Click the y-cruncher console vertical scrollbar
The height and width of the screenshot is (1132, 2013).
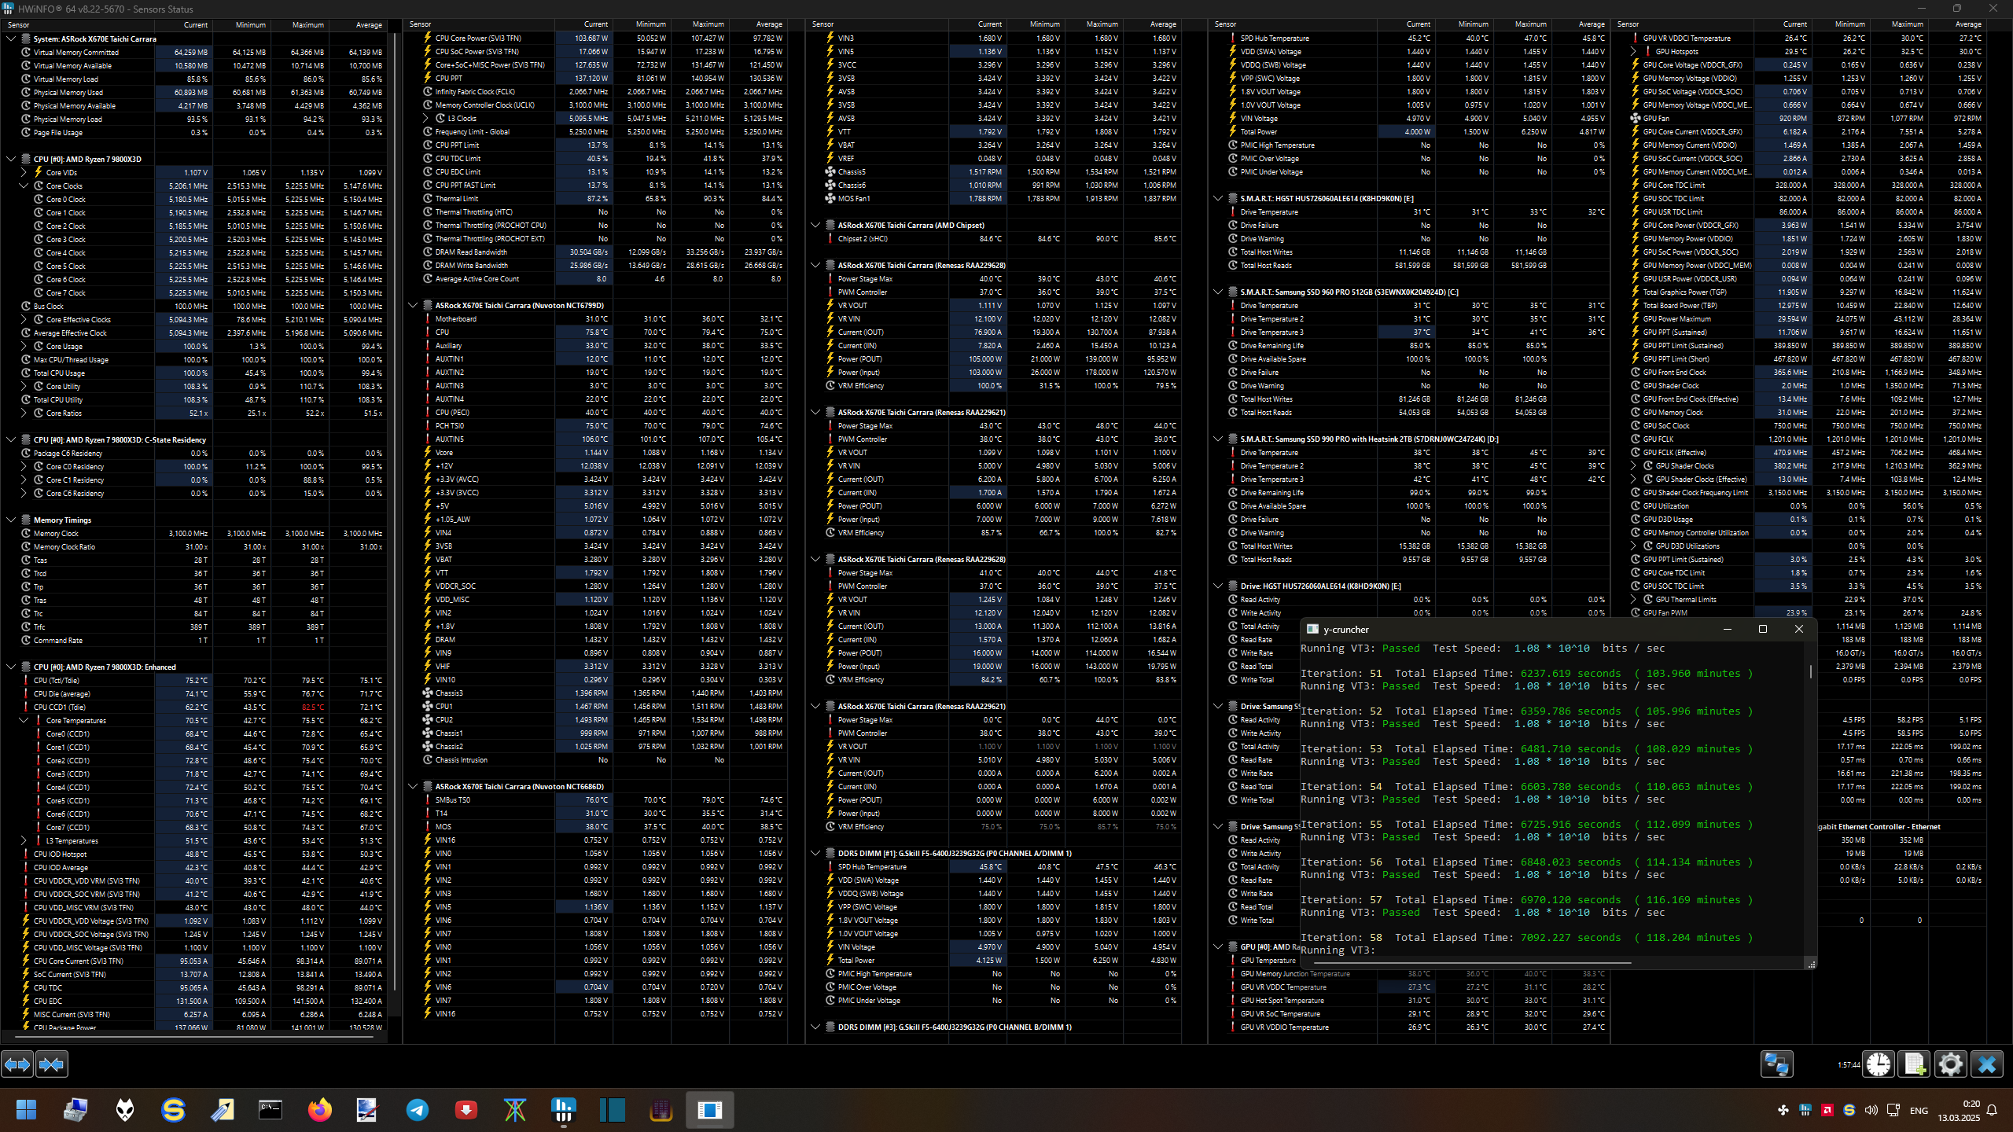click(1810, 672)
